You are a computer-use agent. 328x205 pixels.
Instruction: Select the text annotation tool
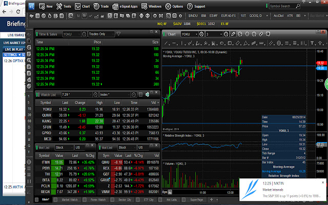tap(312, 43)
